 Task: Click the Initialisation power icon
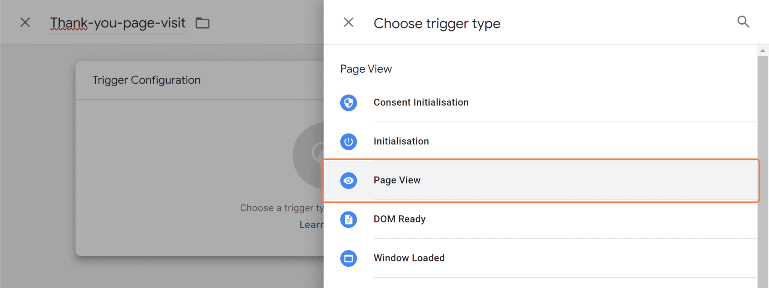[x=348, y=142]
